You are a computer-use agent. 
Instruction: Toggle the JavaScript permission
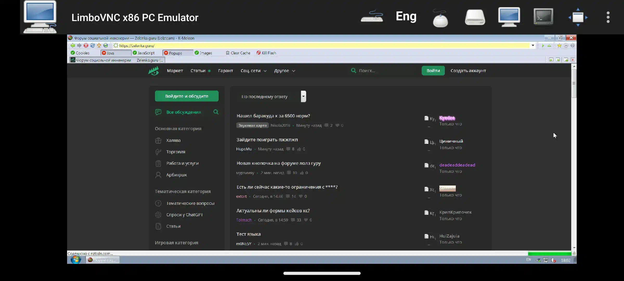(144, 53)
